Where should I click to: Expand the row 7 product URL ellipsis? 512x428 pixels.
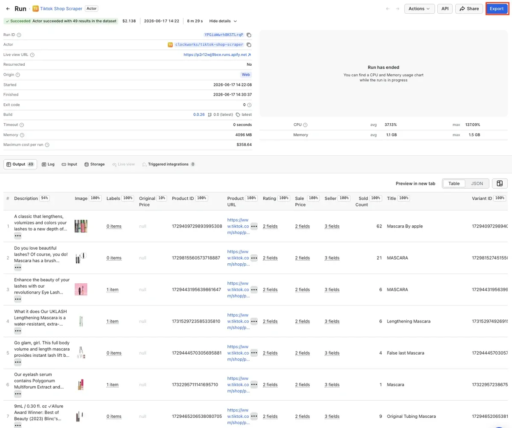[254, 416]
